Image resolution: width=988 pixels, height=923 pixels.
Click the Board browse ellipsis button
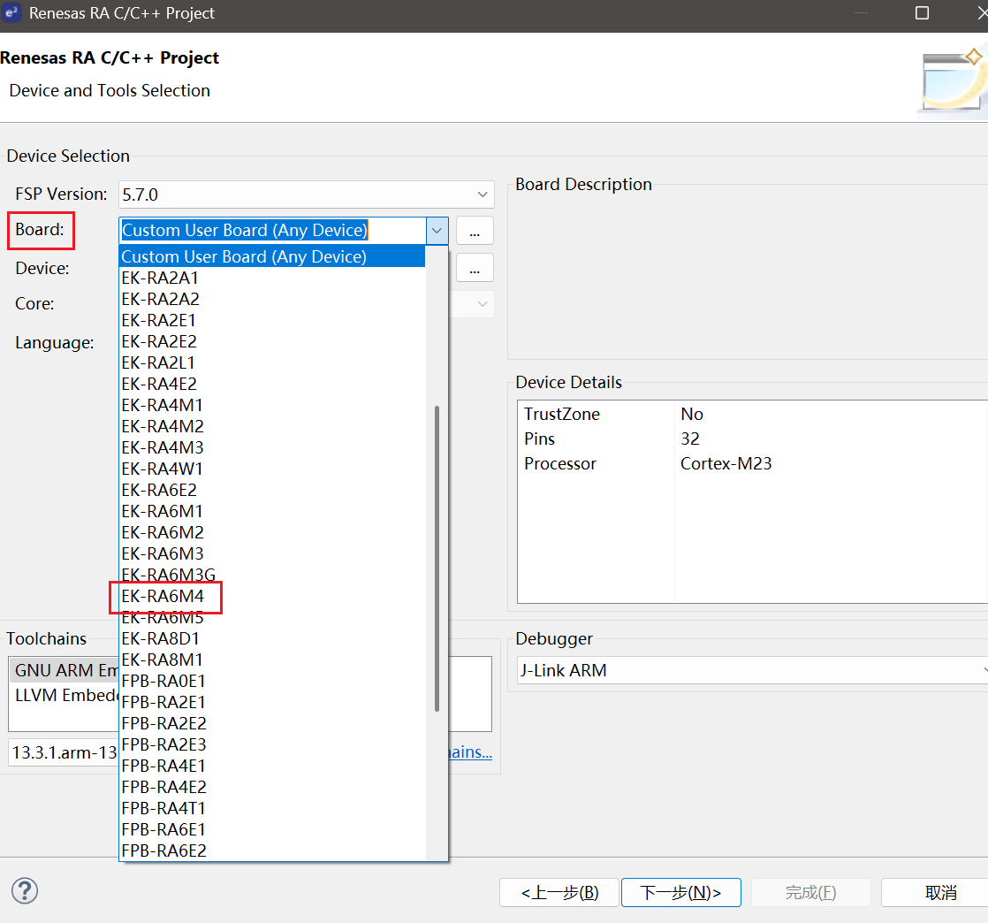[475, 231]
